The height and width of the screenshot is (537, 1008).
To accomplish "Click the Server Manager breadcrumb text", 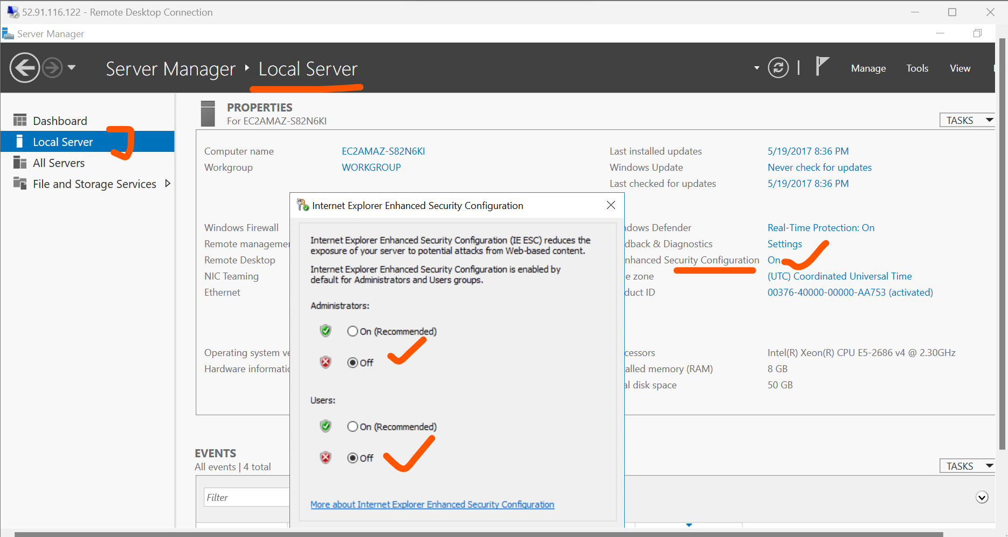I will tap(170, 69).
